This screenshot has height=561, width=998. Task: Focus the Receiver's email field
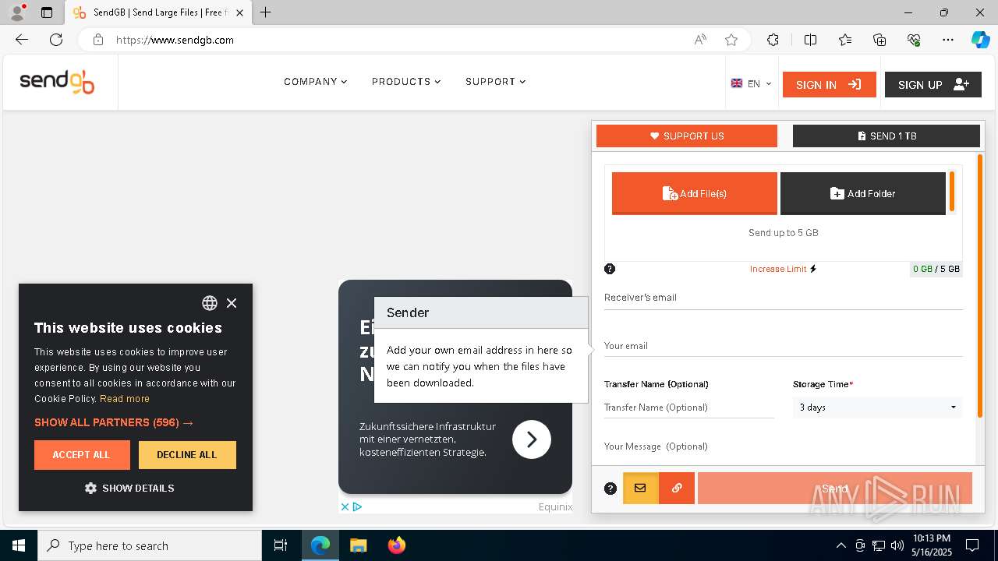coord(784,298)
